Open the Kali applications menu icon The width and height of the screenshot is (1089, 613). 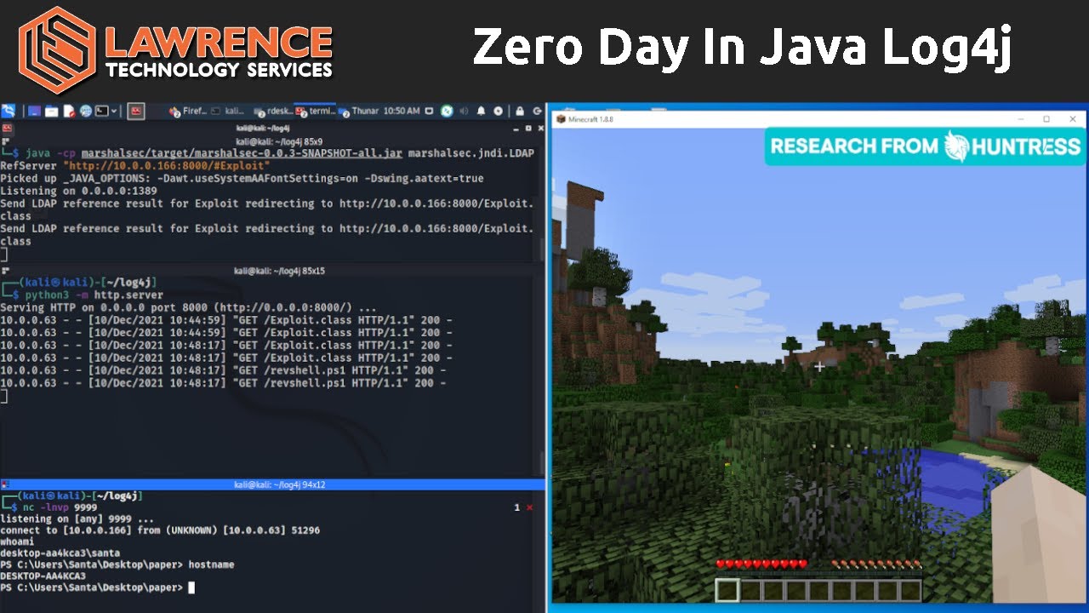pyautogui.click(x=8, y=111)
